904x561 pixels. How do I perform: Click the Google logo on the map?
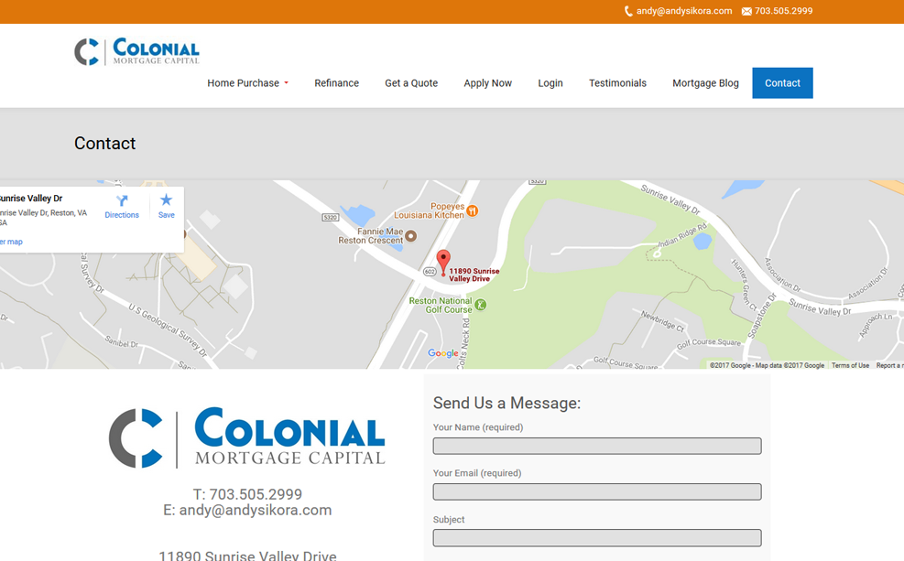coord(442,353)
